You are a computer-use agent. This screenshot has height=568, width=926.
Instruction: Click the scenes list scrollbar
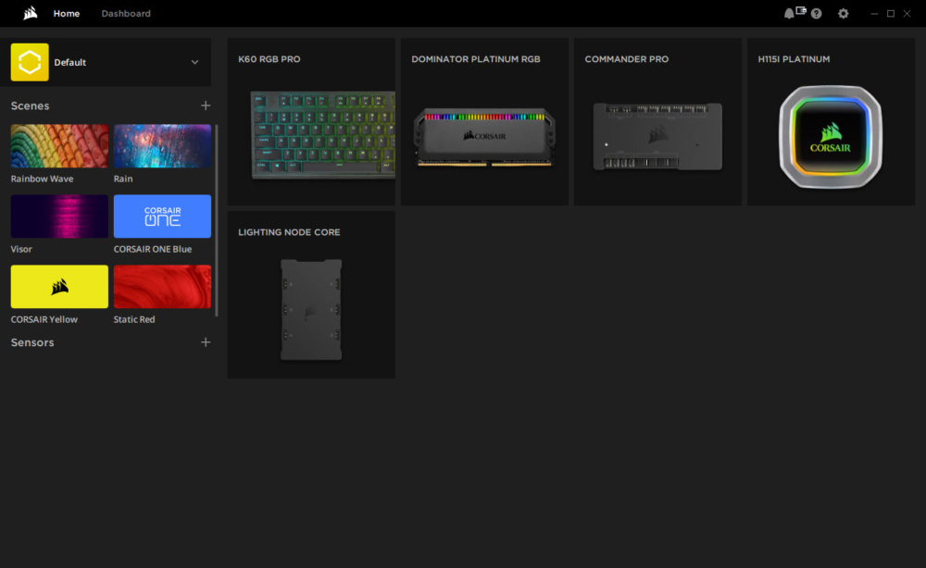pyautogui.click(x=216, y=220)
